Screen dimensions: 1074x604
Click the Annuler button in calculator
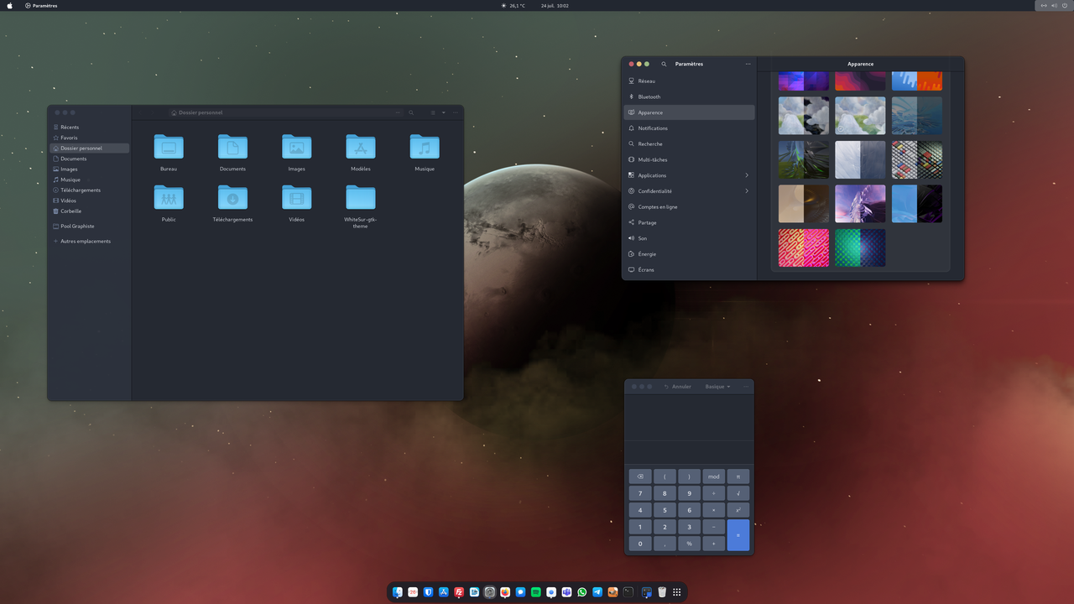pos(678,387)
